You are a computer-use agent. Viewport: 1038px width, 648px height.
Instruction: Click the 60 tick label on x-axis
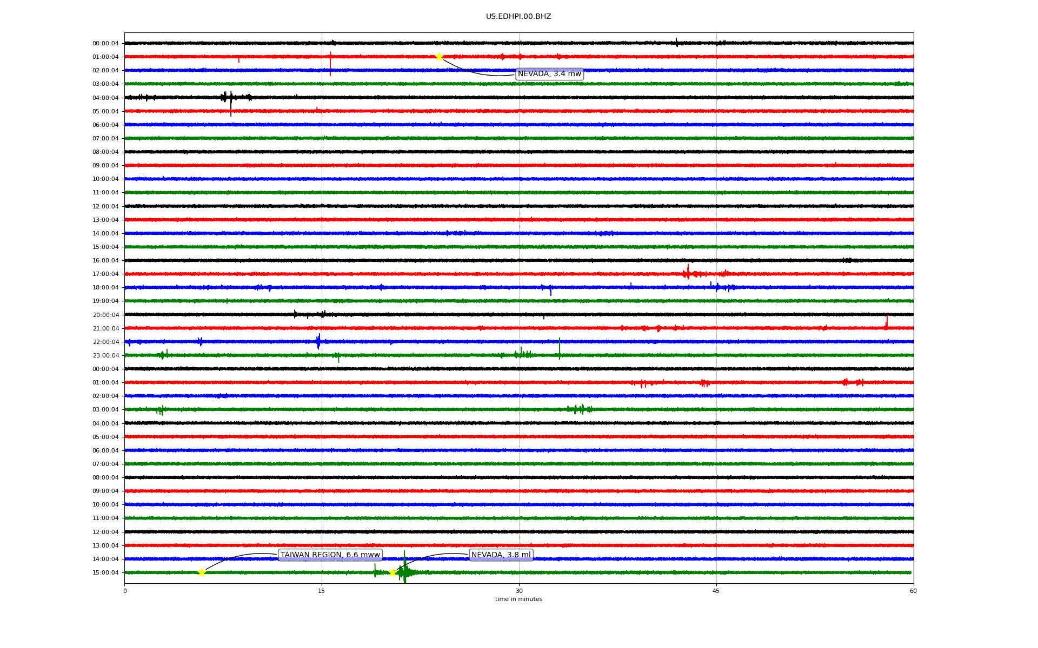click(913, 591)
